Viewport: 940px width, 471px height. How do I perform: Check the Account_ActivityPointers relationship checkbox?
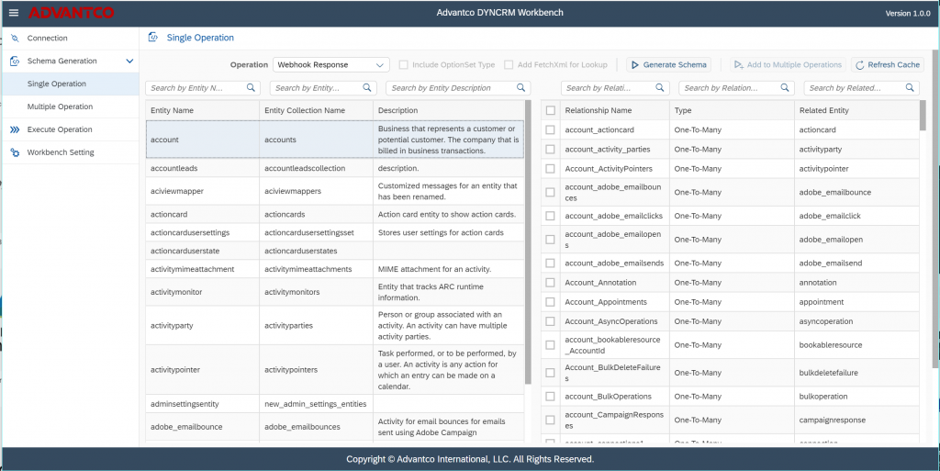(x=551, y=169)
